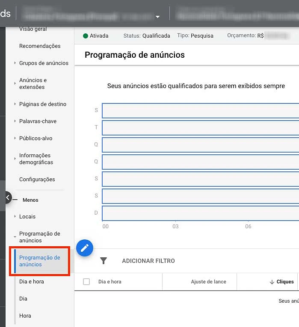Click the green Ativada status dot
The height and width of the screenshot is (327, 299).
(86, 36)
